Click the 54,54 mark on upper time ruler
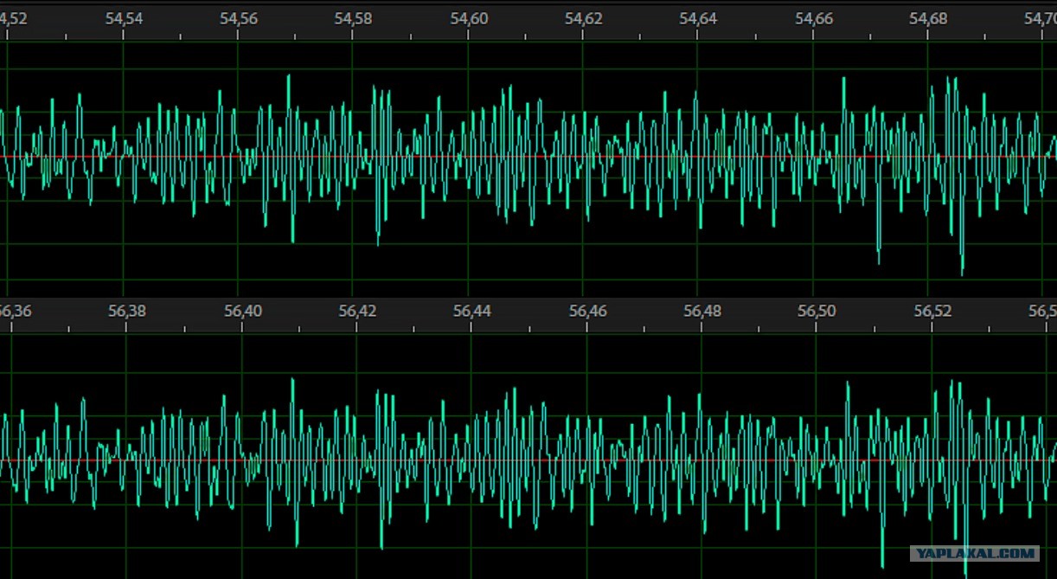Viewport: 1057px width, 579px height. 124,18
